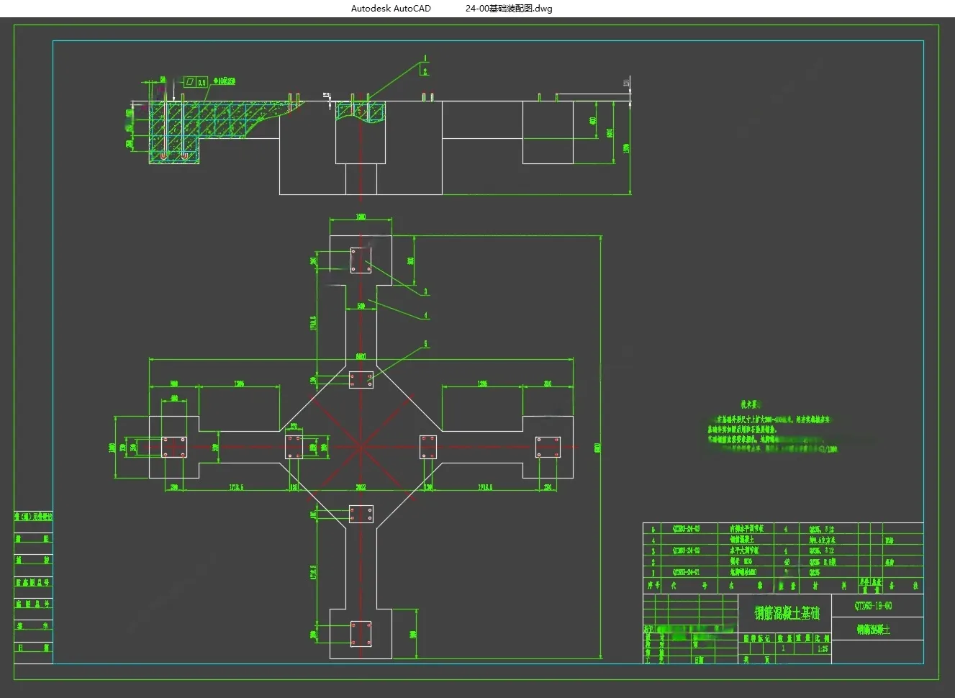The image size is (955, 698).
Task: Select the bottom anchor bolt plate in plan
Action: 361,634
